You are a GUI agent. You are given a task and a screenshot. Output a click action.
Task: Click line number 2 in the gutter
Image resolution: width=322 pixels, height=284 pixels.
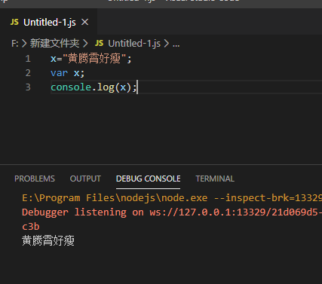tap(28, 73)
